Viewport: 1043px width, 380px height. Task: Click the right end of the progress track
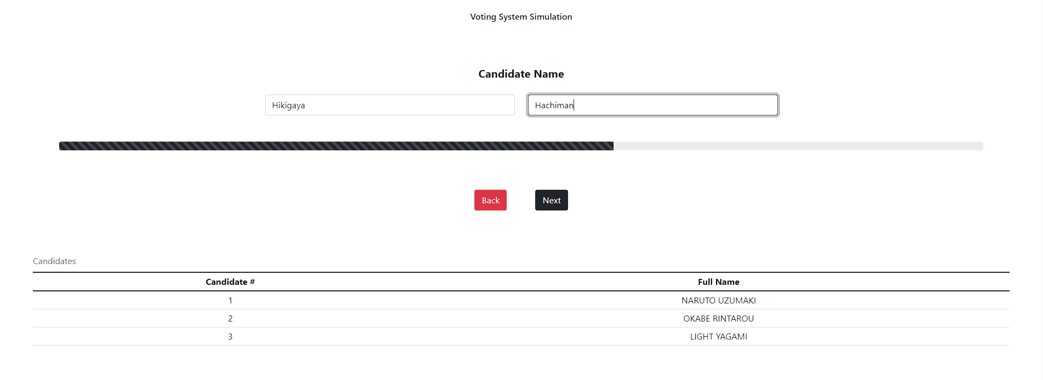979,146
